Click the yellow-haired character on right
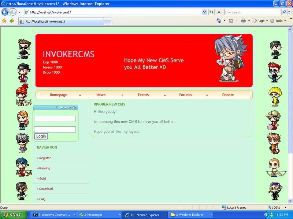The height and width of the screenshot is (219, 293). (x=275, y=97)
